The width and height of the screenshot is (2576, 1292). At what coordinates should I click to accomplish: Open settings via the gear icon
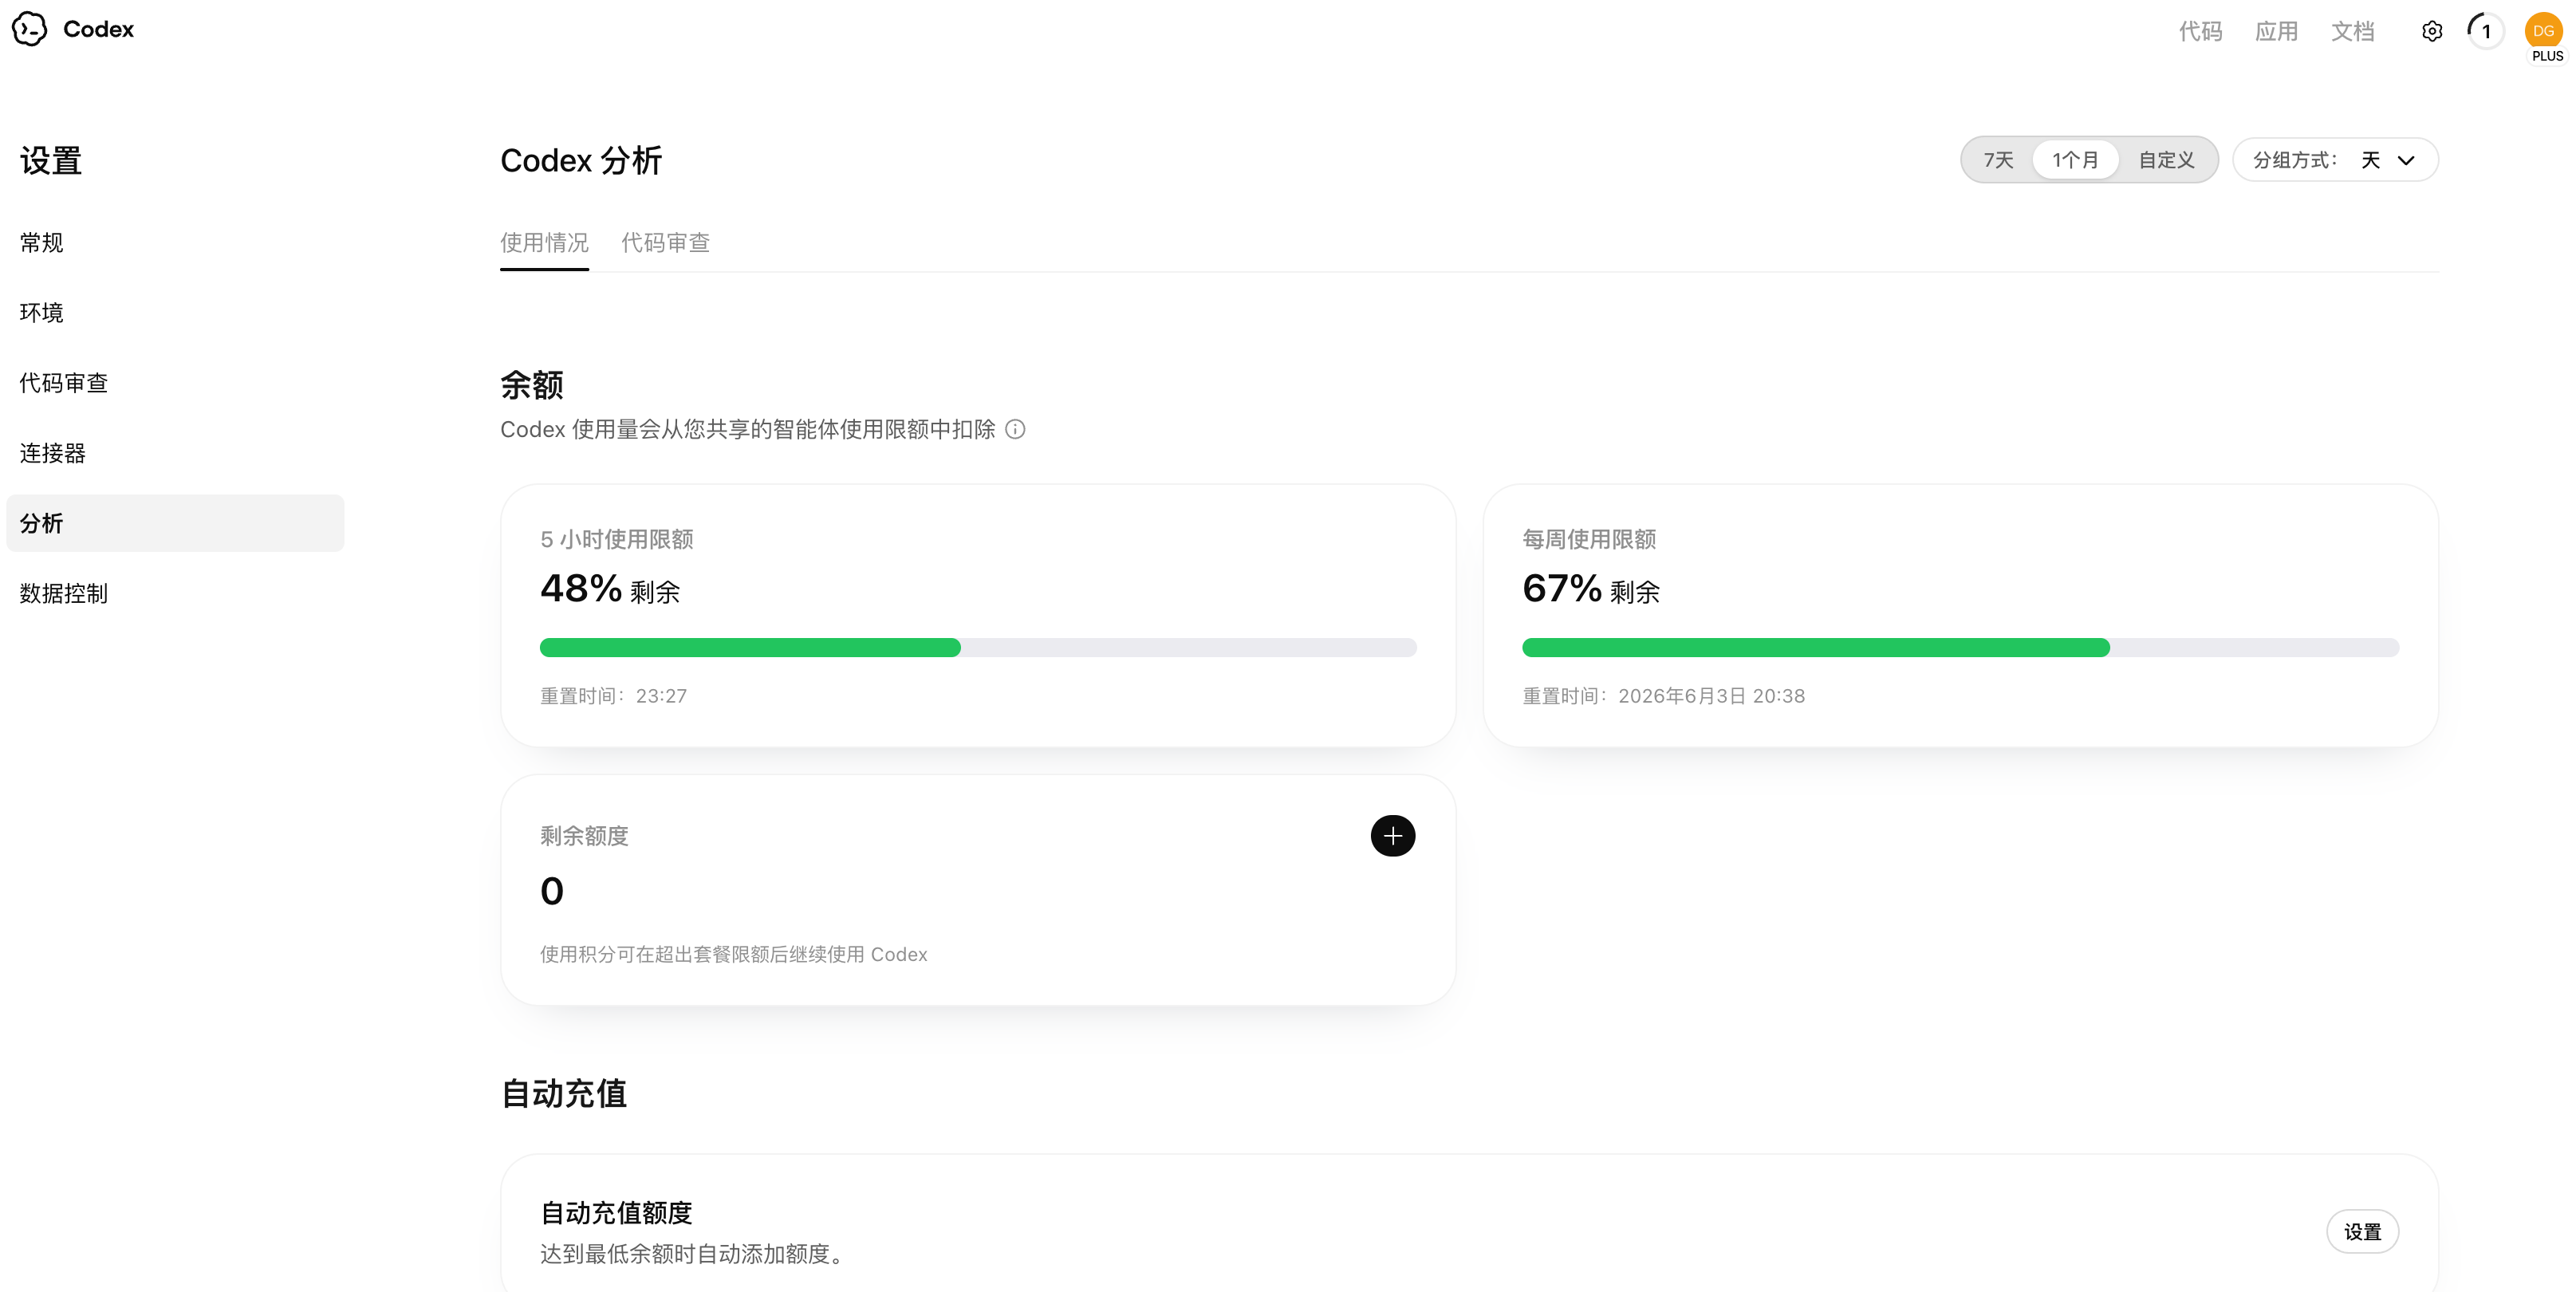(x=2432, y=31)
